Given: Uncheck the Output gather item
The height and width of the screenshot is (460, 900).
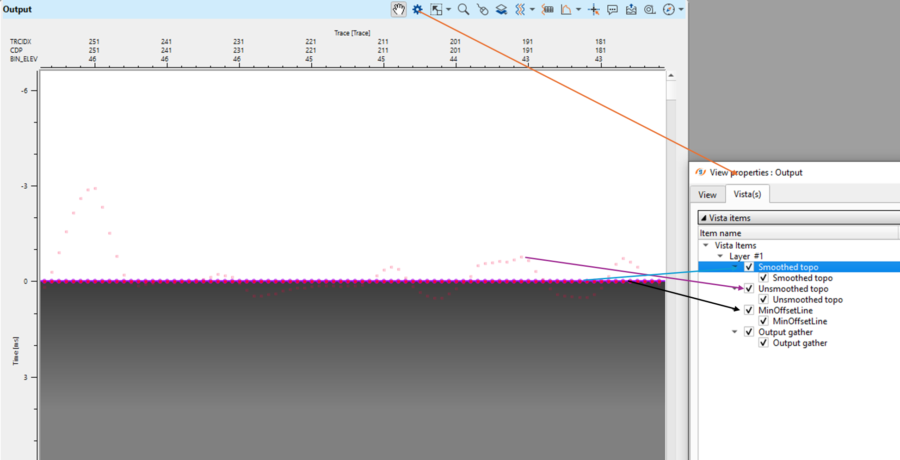Looking at the screenshot, I should tap(749, 331).
